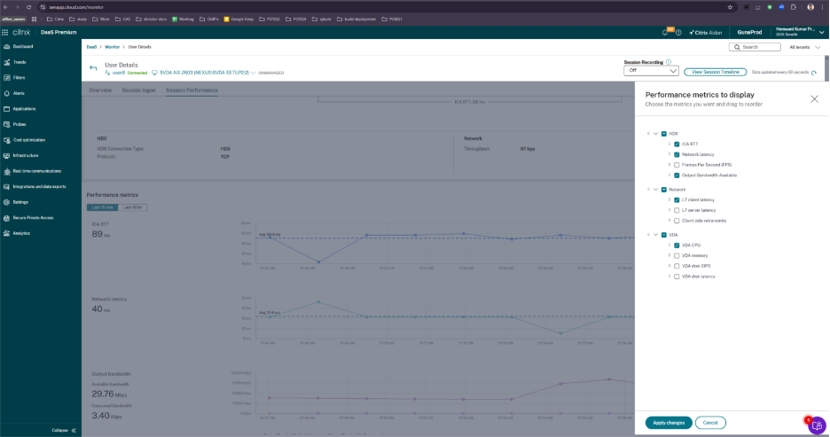Click the notifications bell in top header
830x437 pixels.
tap(665, 32)
